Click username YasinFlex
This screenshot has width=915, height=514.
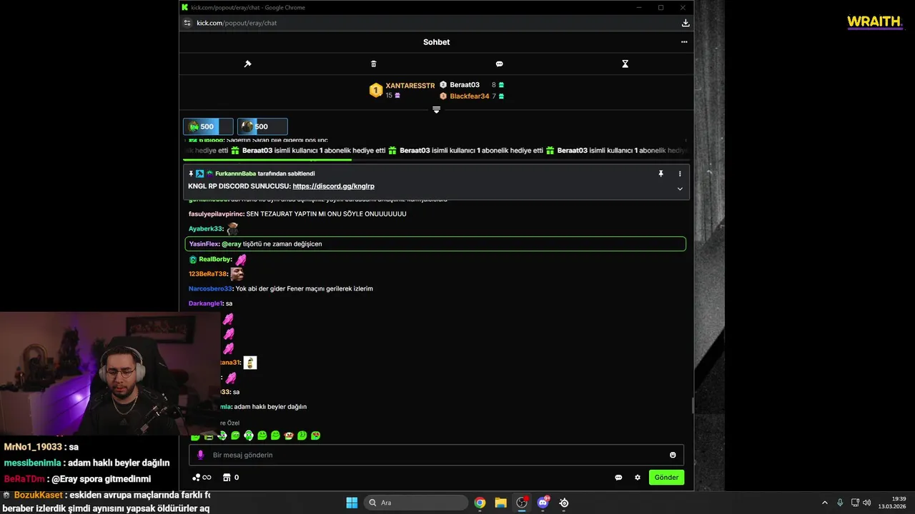pyautogui.click(x=204, y=244)
